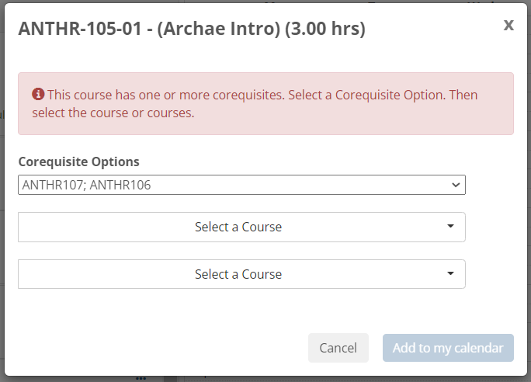Click the caret arrow on the second course selector
531x382 pixels.
tap(450, 274)
